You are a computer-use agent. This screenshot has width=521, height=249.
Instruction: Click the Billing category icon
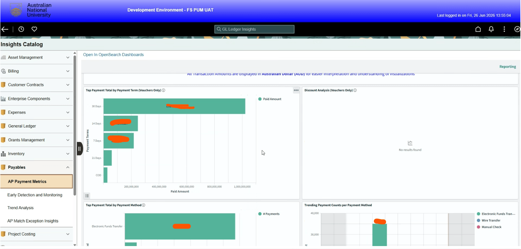[3, 71]
